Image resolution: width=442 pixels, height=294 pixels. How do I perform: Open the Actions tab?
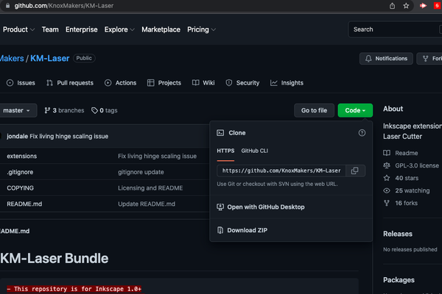120,83
